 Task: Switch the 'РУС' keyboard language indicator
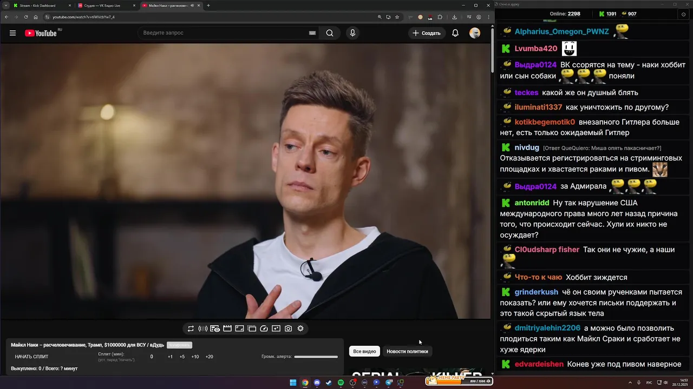(649, 383)
